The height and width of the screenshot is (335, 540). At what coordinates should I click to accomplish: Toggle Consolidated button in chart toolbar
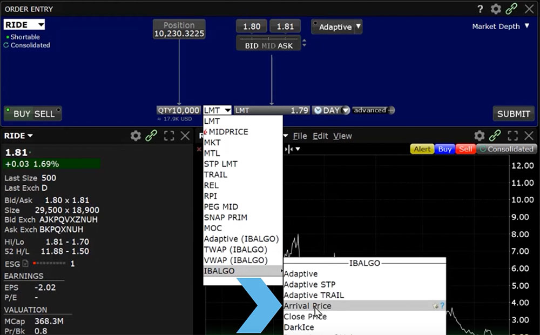pyautogui.click(x=507, y=149)
